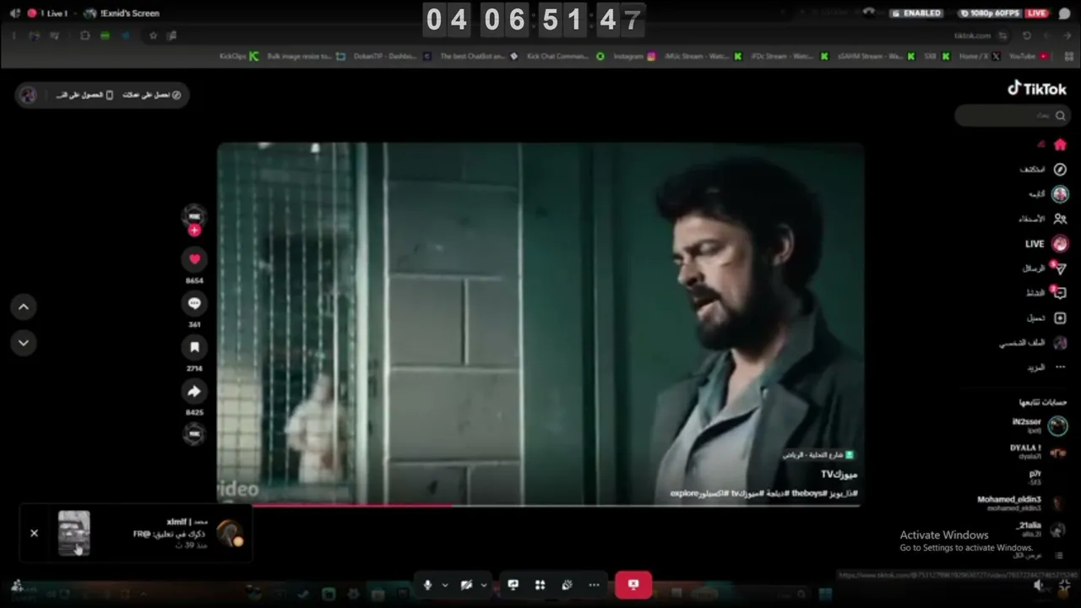1081x608 pixels.
Task: Open the Explore compass icon
Action: [x=1060, y=170]
